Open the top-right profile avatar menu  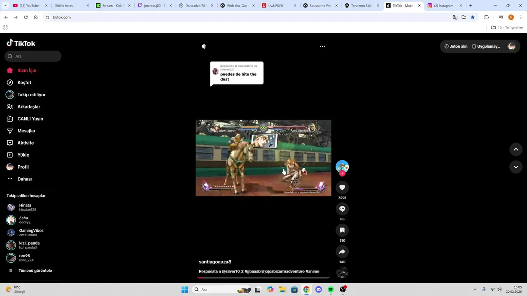pos(512,46)
